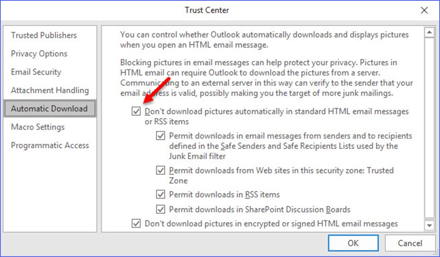The image size is (440, 257).
Task: Select Trusted Publishers in the sidebar
Action: [x=44, y=35]
